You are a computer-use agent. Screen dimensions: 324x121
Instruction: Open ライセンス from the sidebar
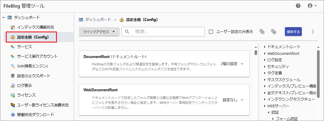[x=26, y=95]
